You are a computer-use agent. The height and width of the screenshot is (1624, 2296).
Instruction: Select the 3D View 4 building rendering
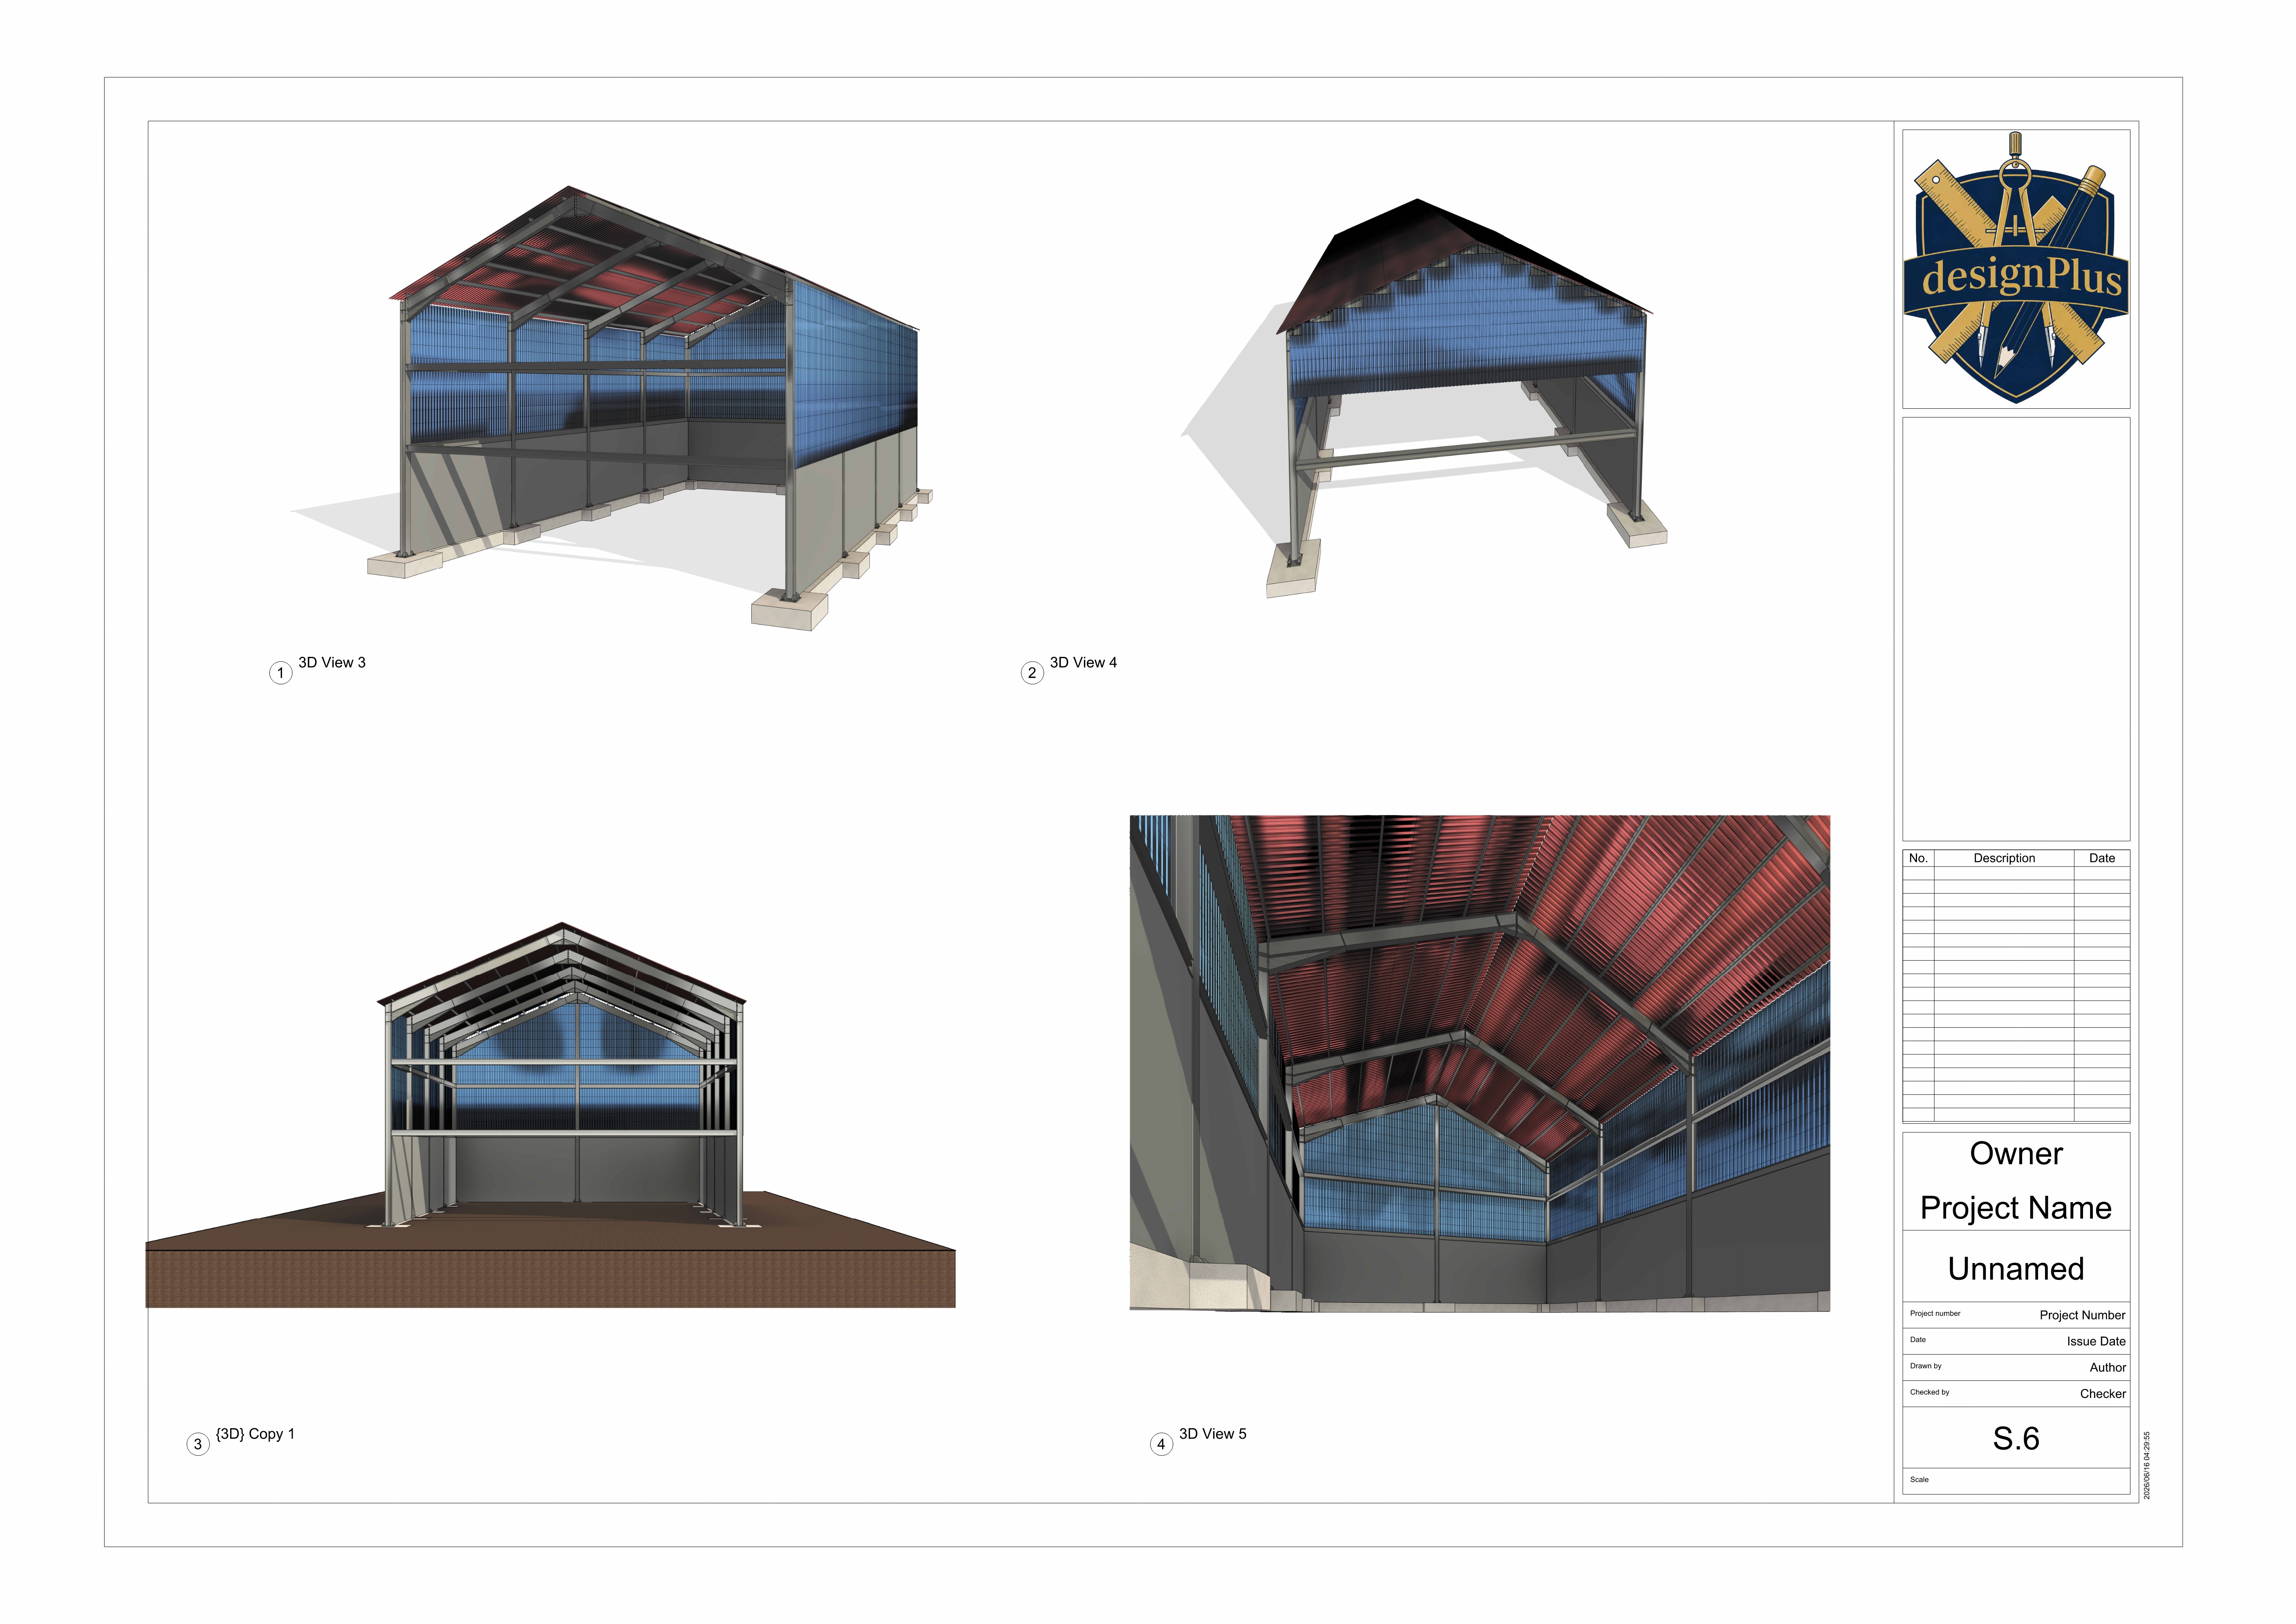click(x=1424, y=398)
